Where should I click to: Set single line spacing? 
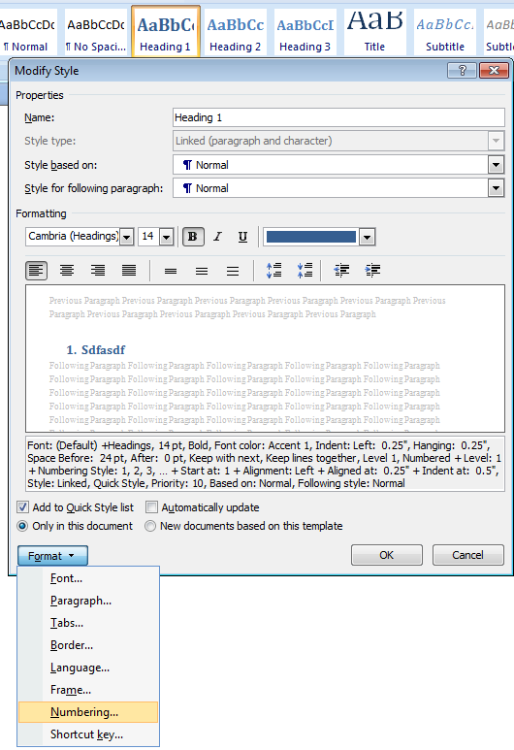[x=171, y=272]
